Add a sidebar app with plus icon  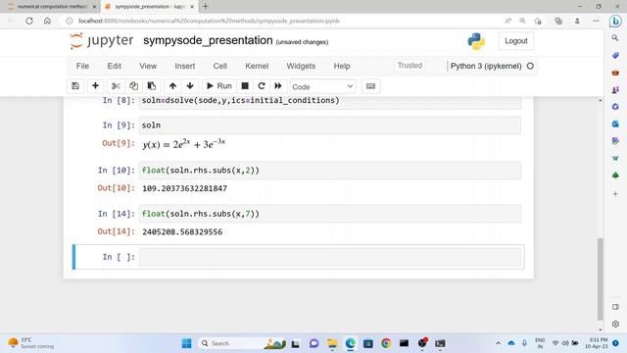click(x=615, y=194)
